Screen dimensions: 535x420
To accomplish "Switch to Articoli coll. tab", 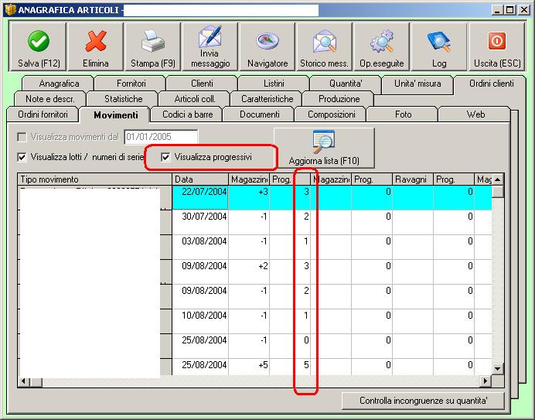I will pos(195,99).
